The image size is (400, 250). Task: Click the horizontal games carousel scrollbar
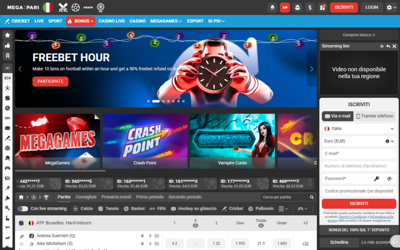pyautogui.click(x=60, y=171)
